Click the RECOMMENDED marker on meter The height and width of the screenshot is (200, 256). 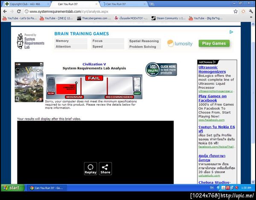click(119, 97)
